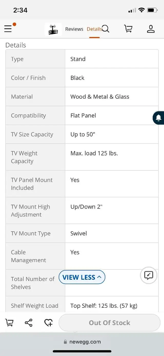Tap the Wood & Metal & Glass value
The image size is (164, 356).
coord(100,97)
